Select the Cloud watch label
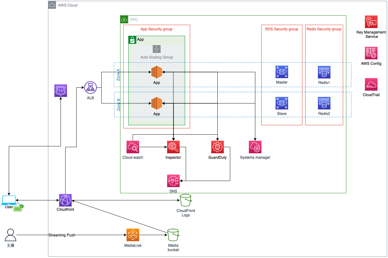Image resolution: width=388 pixels, height=258 pixels. point(133,157)
